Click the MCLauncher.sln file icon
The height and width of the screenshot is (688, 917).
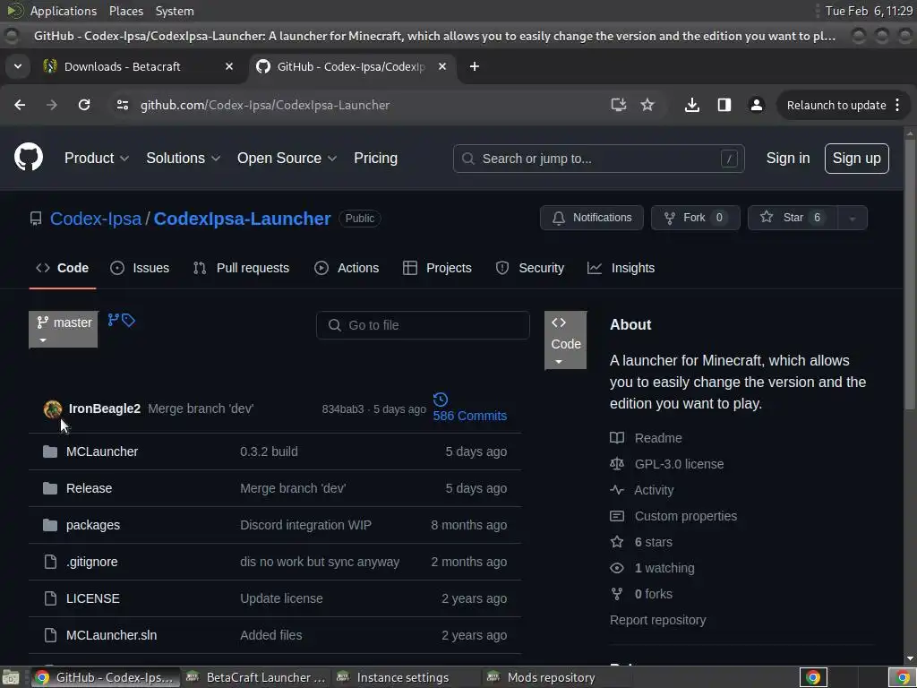tap(51, 635)
